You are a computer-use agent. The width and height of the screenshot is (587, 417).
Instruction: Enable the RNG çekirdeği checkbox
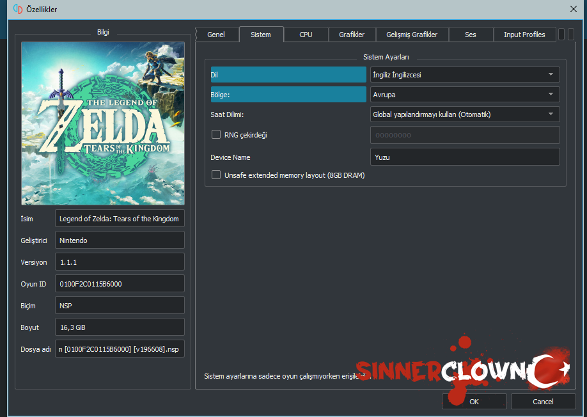(x=217, y=135)
